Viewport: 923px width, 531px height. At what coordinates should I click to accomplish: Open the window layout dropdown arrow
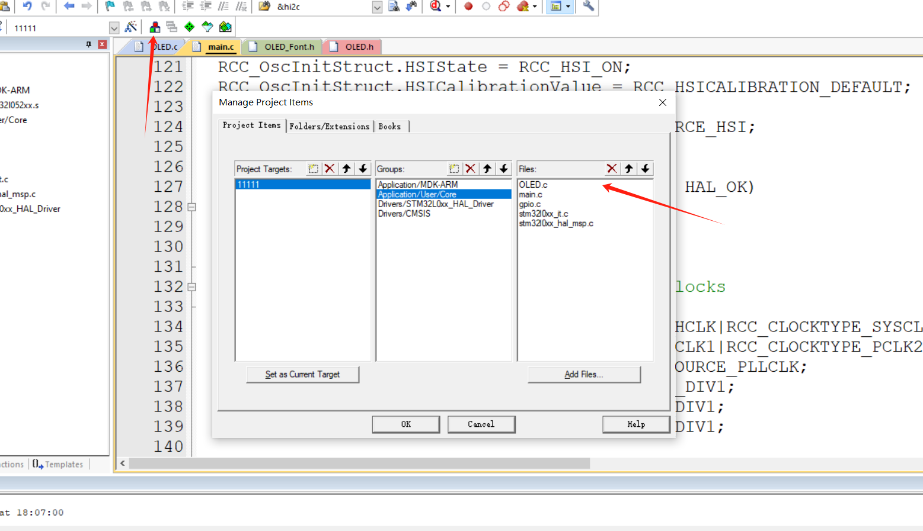pyautogui.click(x=567, y=7)
